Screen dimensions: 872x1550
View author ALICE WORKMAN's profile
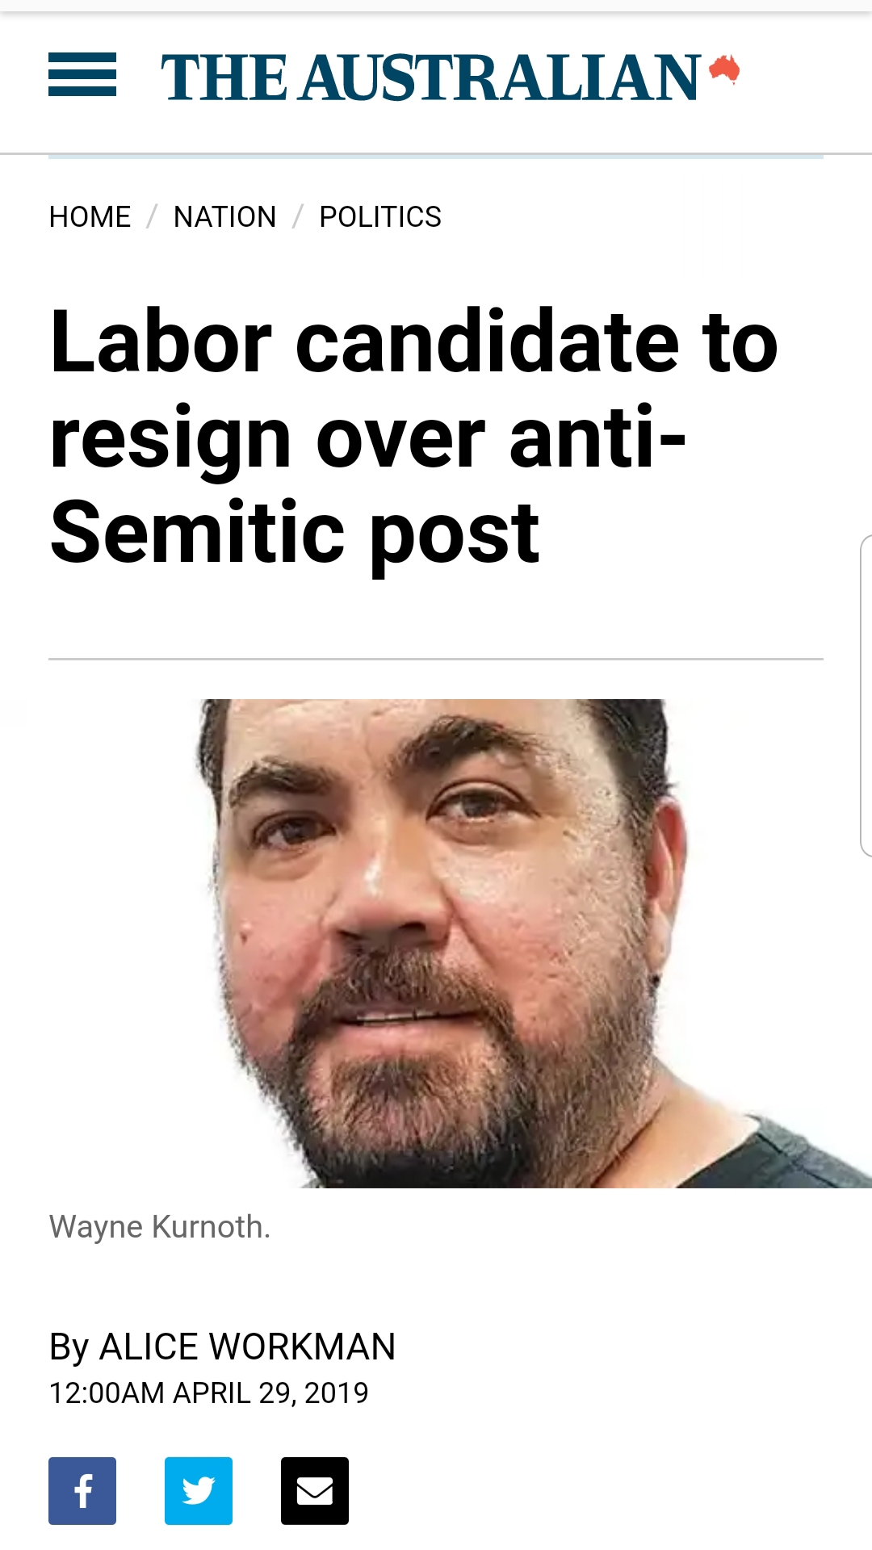point(247,1347)
